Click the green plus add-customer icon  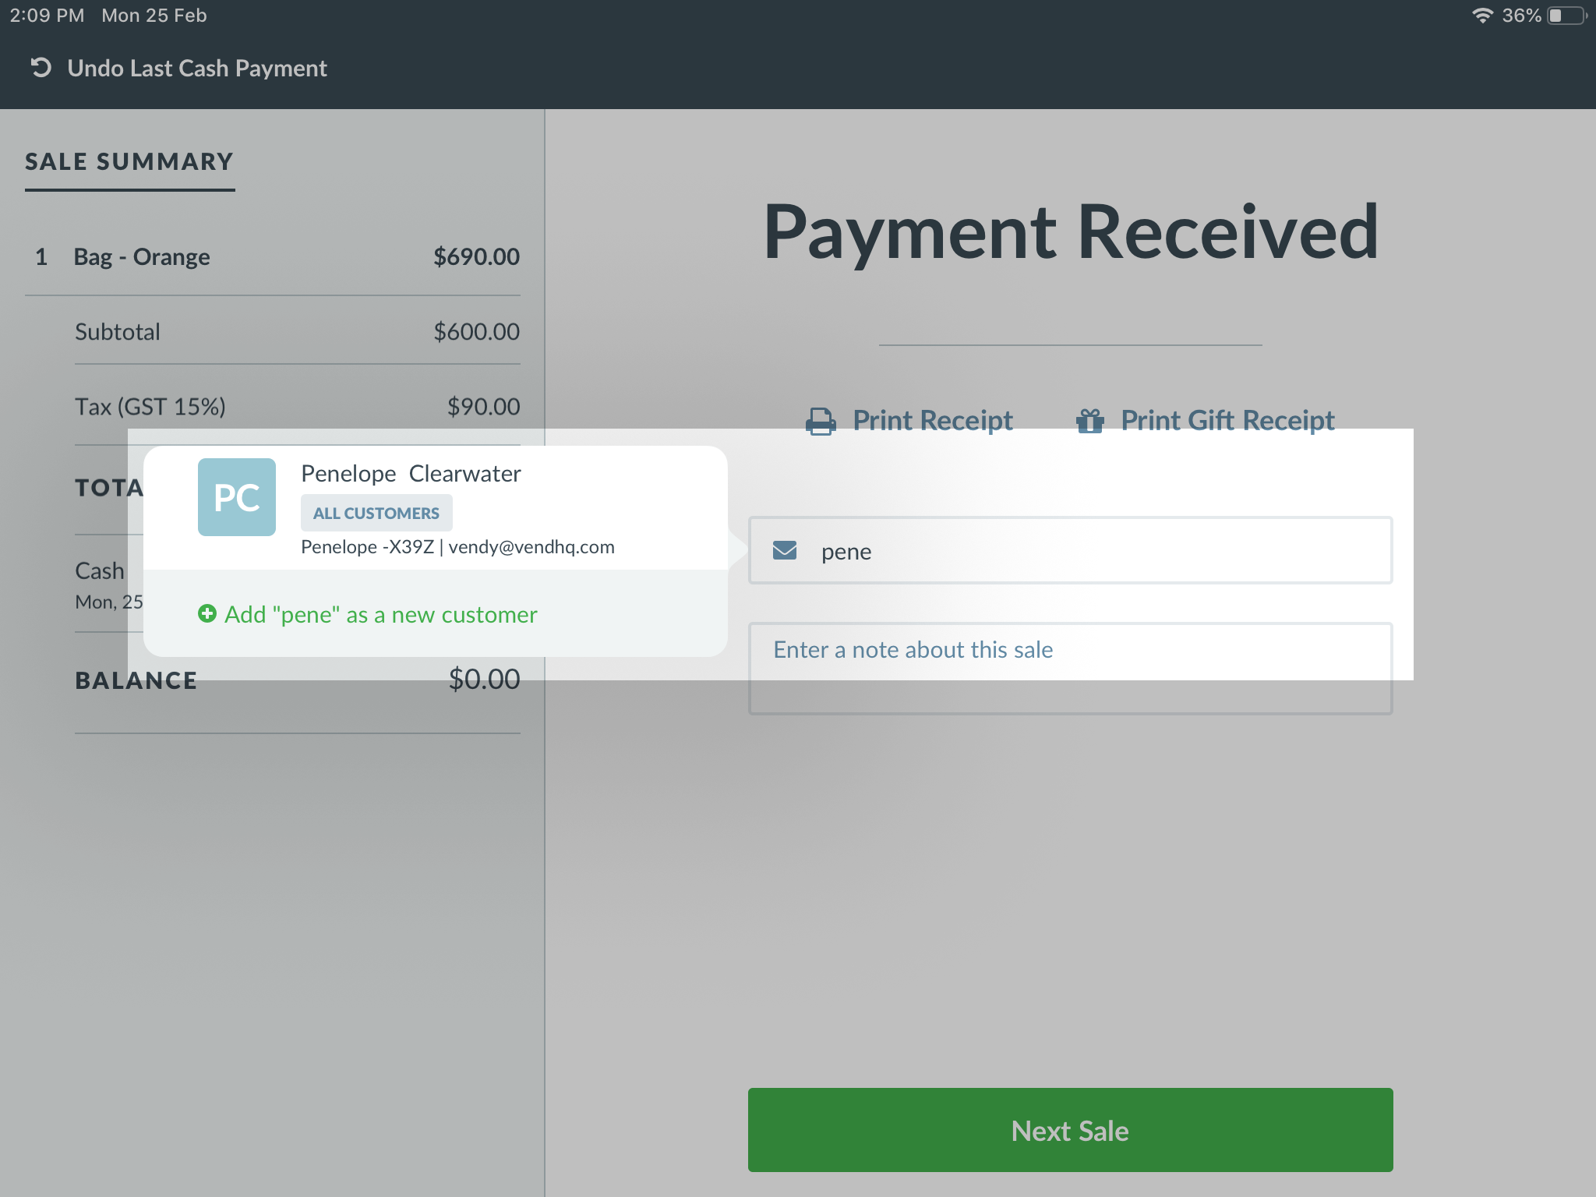point(207,614)
